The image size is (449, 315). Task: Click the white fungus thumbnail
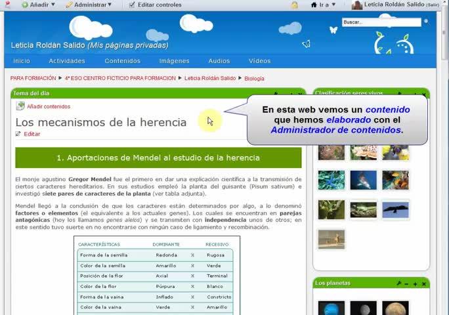click(364, 152)
